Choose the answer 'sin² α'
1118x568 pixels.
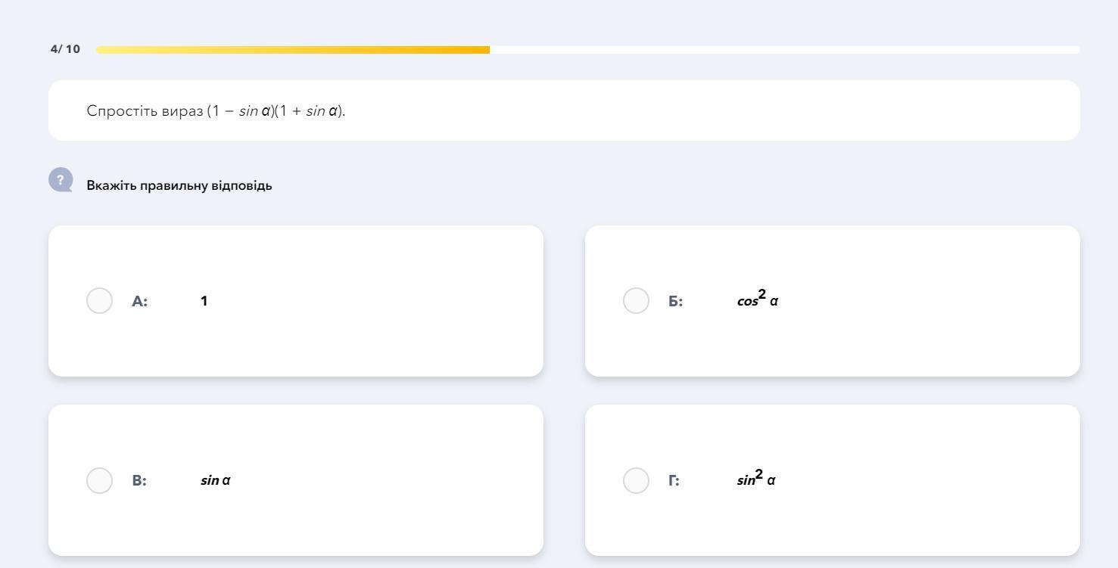[755, 480]
